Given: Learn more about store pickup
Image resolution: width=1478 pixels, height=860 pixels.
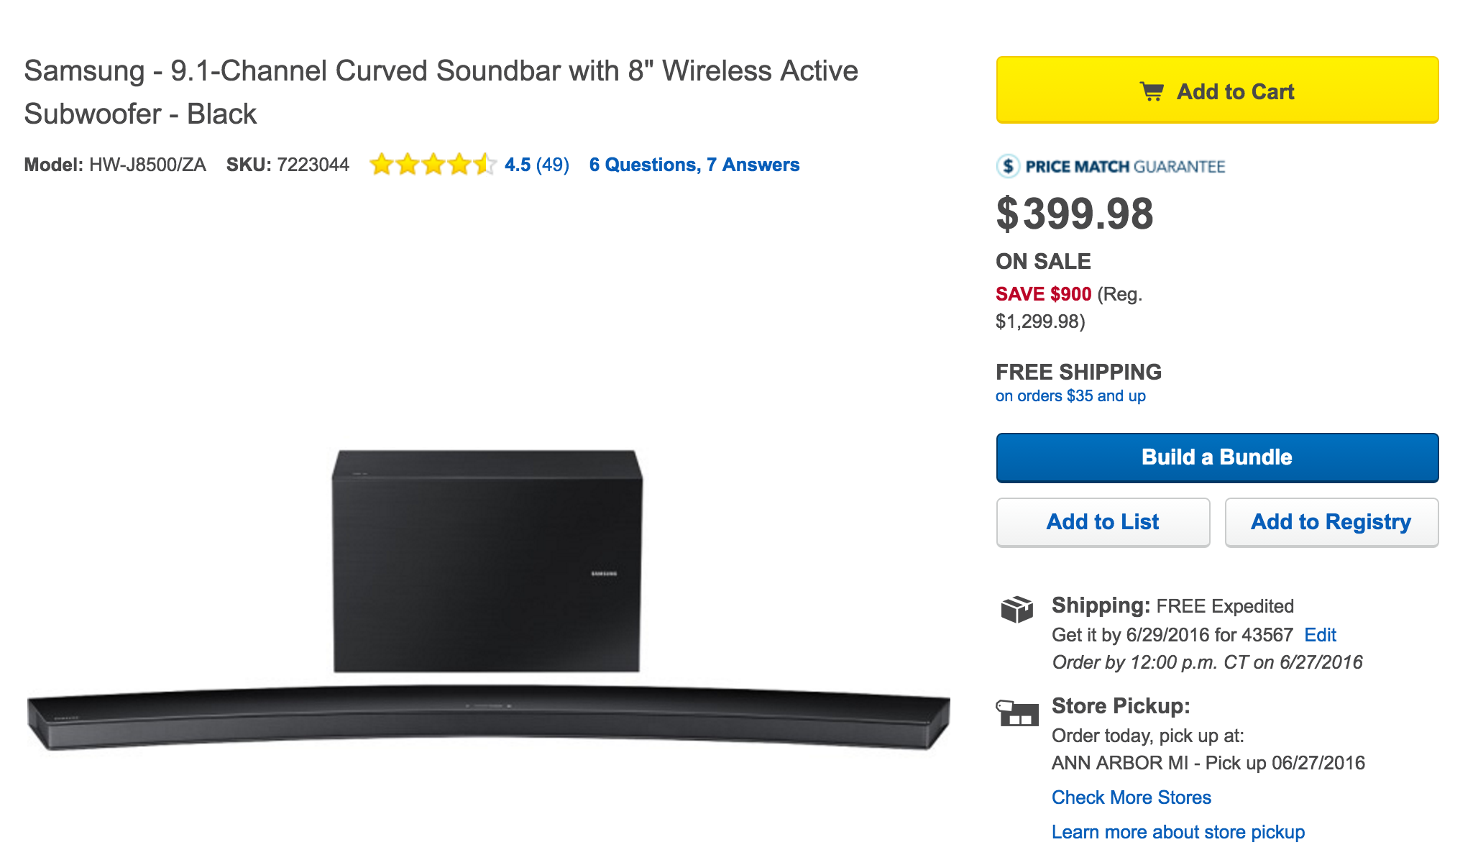Looking at the screenshot, I should coord(1178,832).
